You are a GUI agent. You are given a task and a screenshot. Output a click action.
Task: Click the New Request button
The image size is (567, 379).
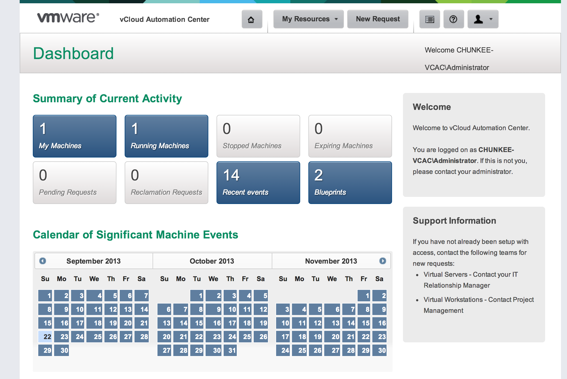(378, 19)
